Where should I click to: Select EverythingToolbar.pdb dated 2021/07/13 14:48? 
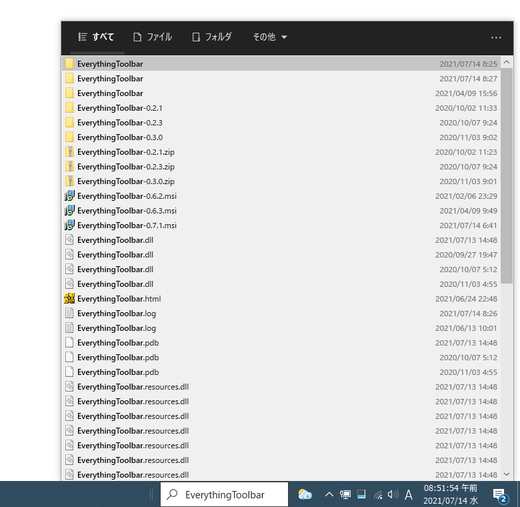click(x=281, y=342)
